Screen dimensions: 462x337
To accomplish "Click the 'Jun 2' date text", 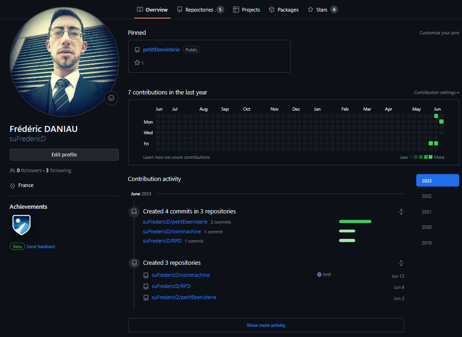I will coord(399,299).
